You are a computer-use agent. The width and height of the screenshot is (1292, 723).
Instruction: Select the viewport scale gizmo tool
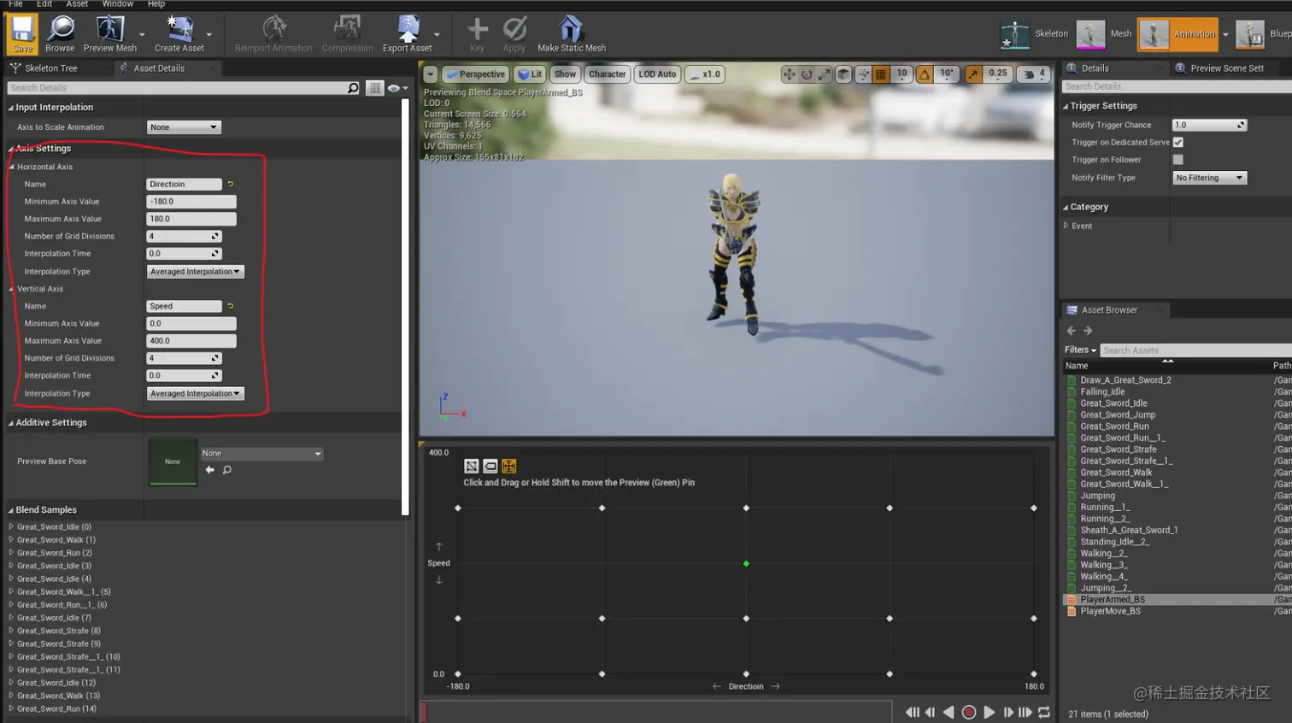click(825, 74)
